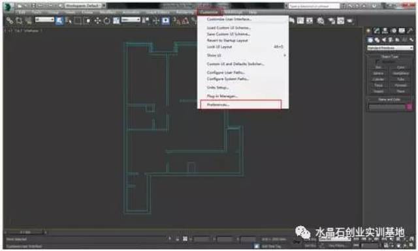Expand the selection filter dropdown in toolbar
This screenshot has width=418, height=251.
pos(44,20)
